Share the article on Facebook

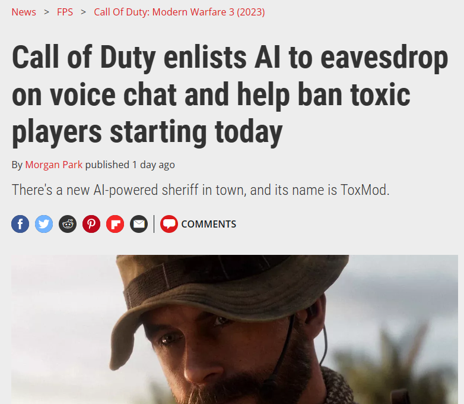pos(20,224)
